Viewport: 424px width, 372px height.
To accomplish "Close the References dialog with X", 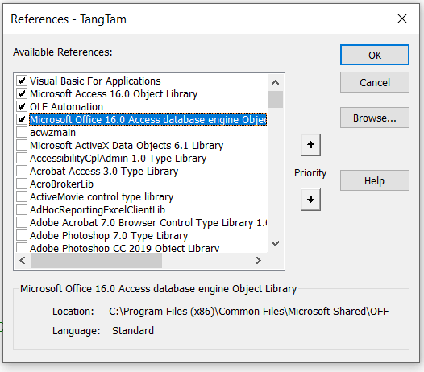I will [402, 19].
